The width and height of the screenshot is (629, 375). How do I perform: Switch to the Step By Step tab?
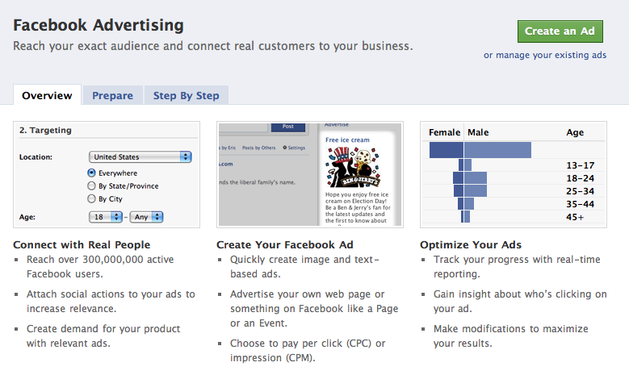point(186,95)
